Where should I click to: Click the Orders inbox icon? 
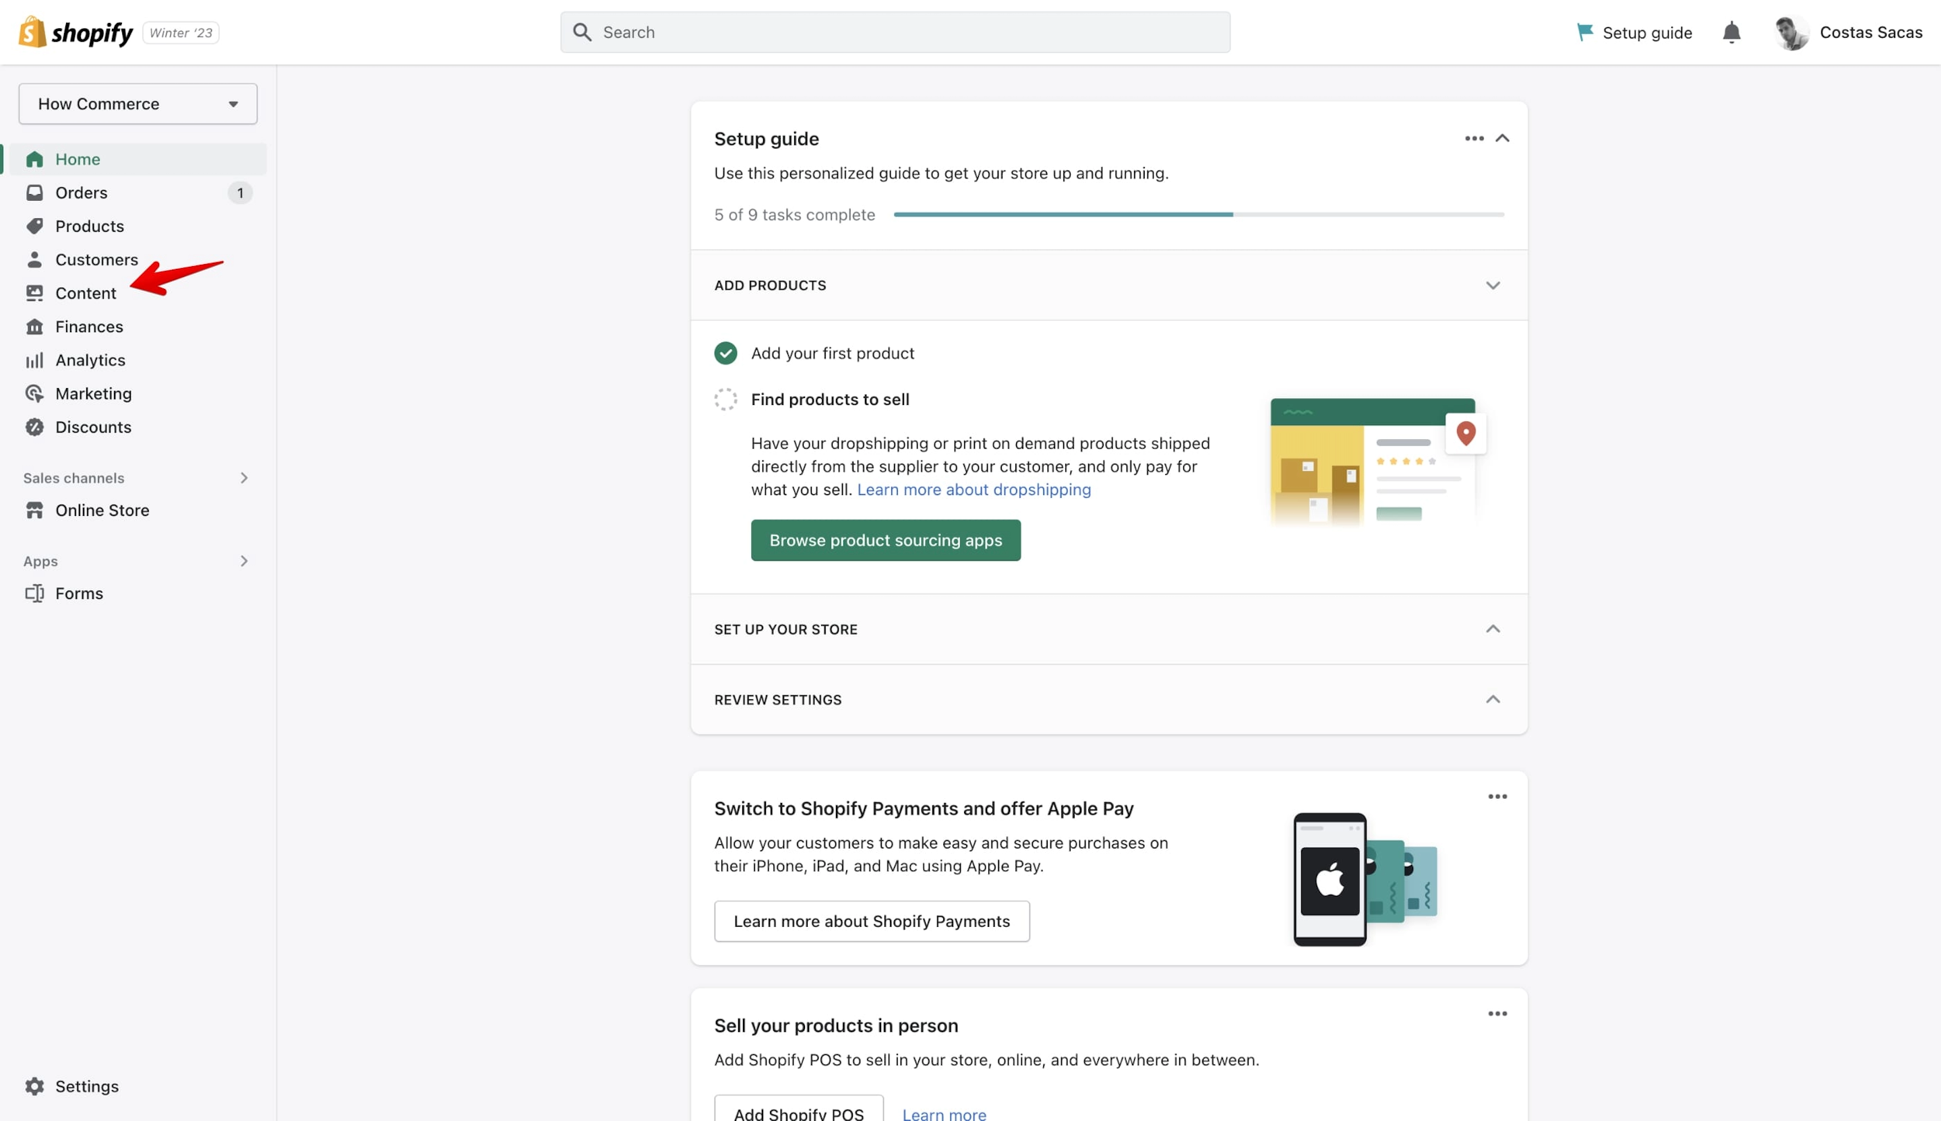pyautogui.click(x=34, y=193)
